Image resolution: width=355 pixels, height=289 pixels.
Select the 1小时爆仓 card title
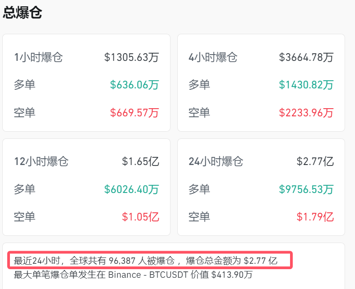[x=38, y=58]
